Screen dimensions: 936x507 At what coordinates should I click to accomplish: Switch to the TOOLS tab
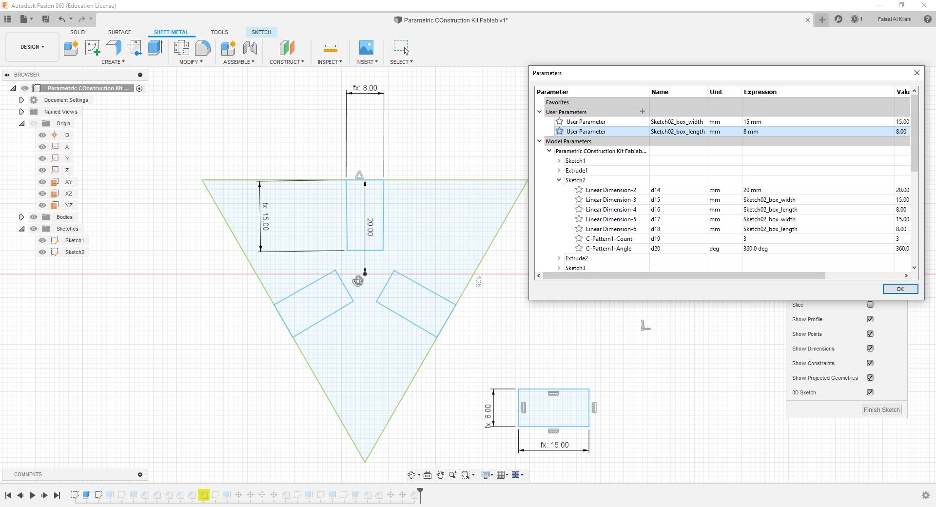point(219,32)
